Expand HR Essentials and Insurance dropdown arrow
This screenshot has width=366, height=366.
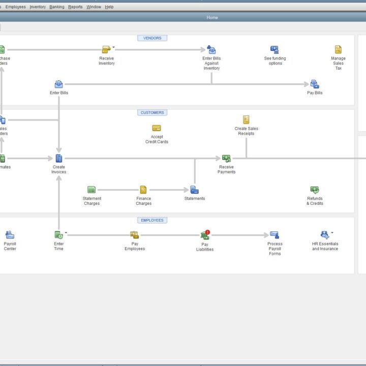[332, 232]
